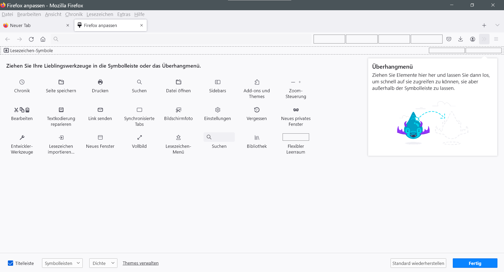Toggle the Titelleiste checkbox
This screenshot has height=272, width=504.
tap(11, 263)
